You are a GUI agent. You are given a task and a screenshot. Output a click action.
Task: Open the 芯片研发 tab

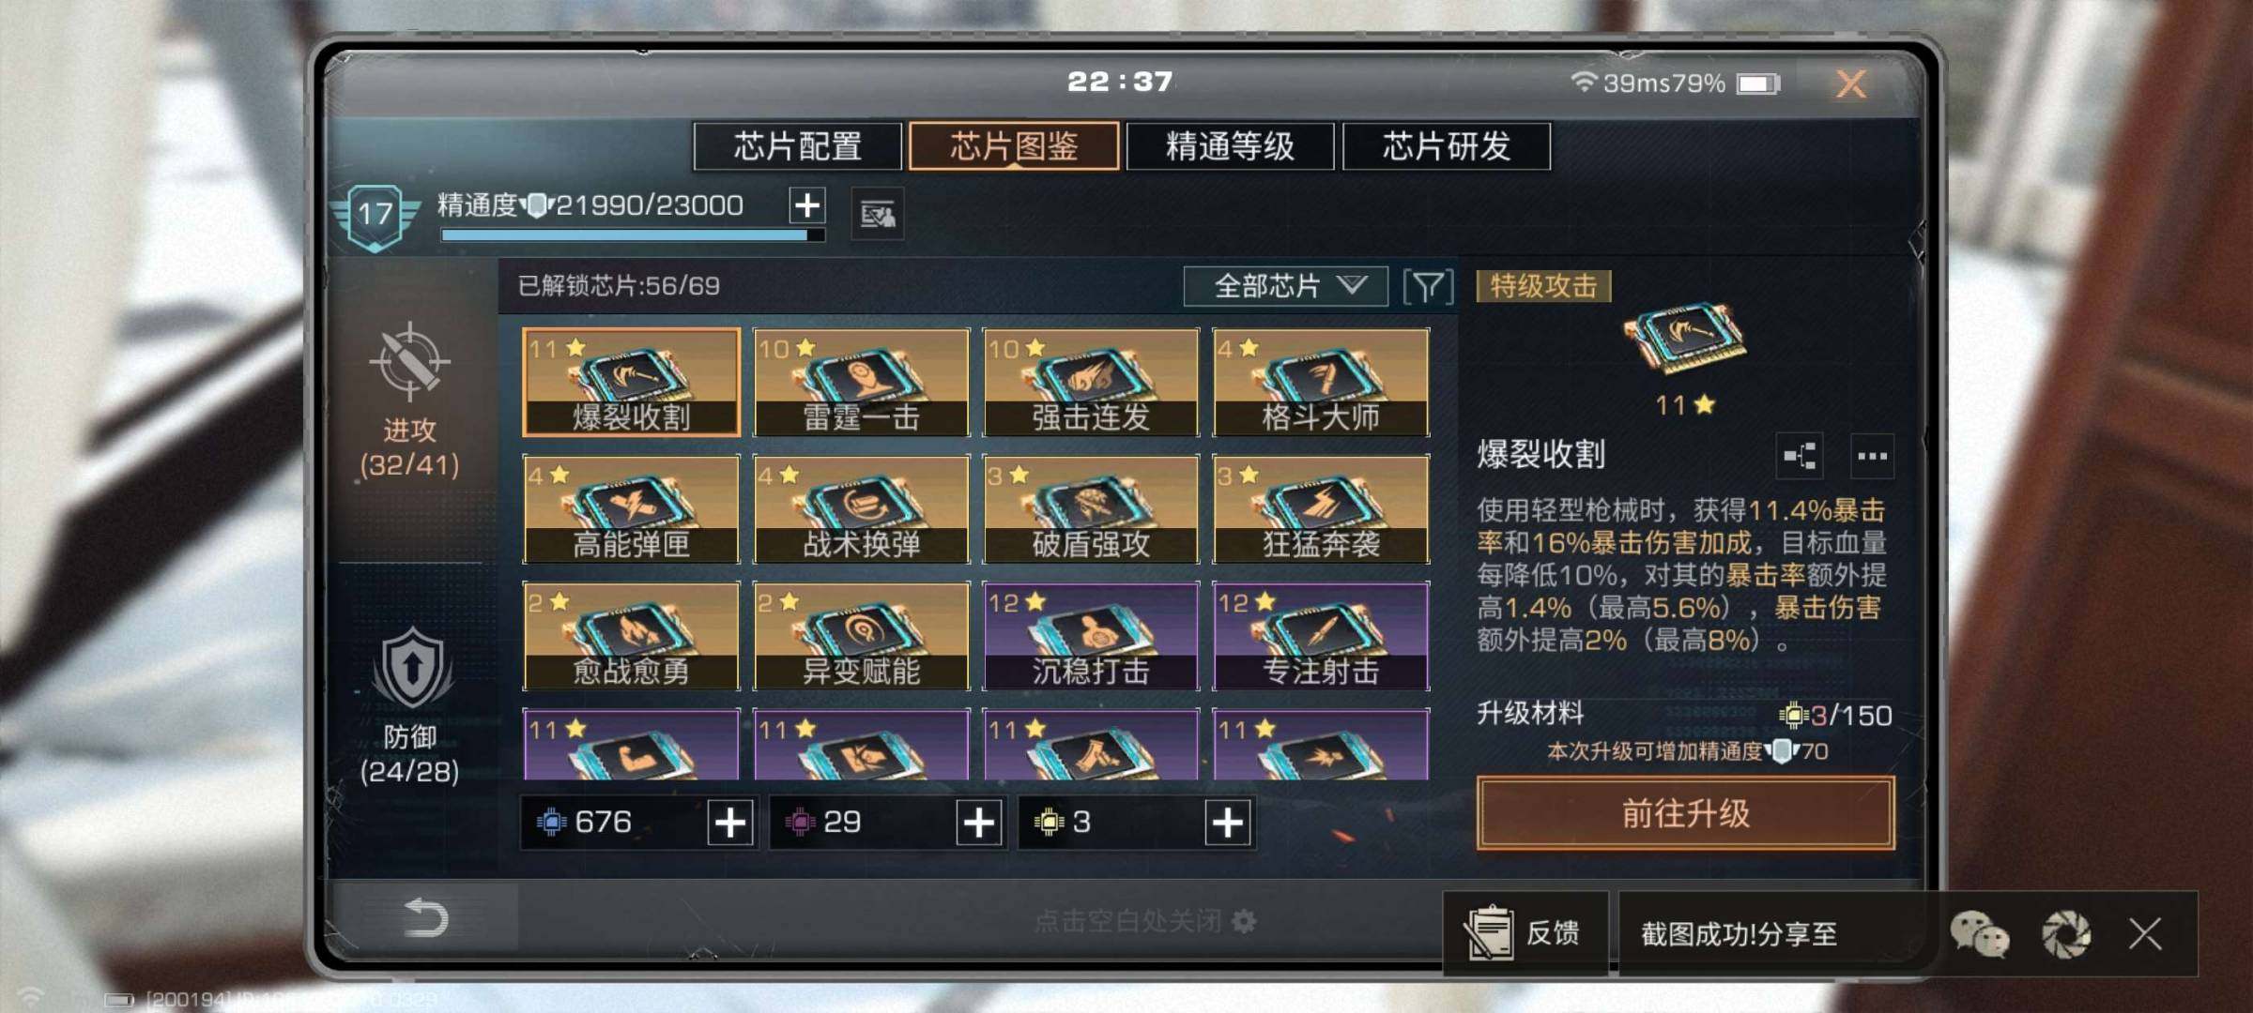1447,146
